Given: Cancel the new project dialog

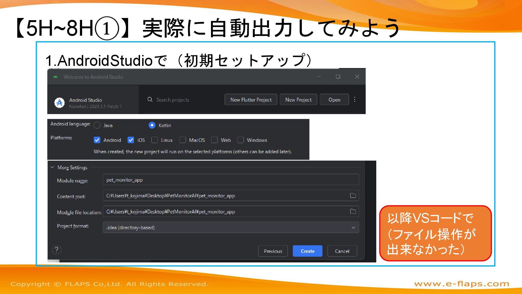Looking at the screenshot, I should pyautogui.click(x=342, y=251).
